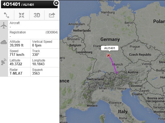Click the airplane icon beside Aircraft
The height and width of the screenshot is (123, 165).
click(x=4, y=25)
